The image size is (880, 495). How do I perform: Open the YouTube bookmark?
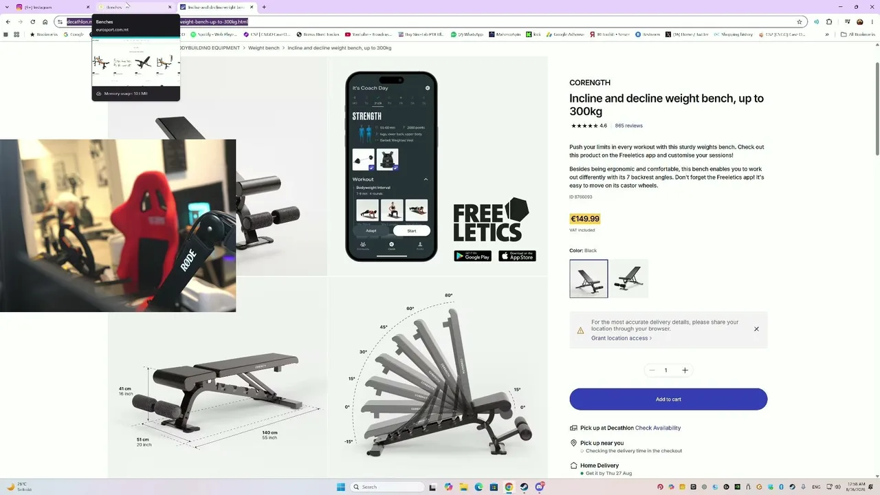(368, 34)
